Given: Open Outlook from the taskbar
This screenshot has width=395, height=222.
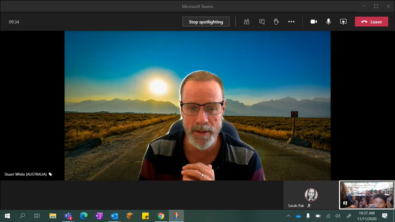Looking at the screenshot, I should 114,216.
